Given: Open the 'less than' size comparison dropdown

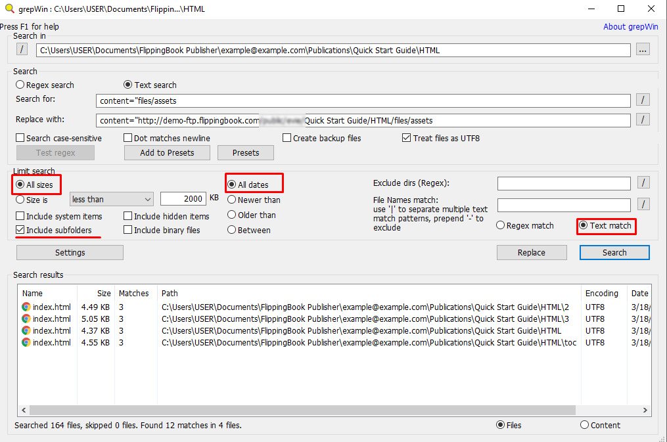Looking at the screenshot, I should coord(112,199).
